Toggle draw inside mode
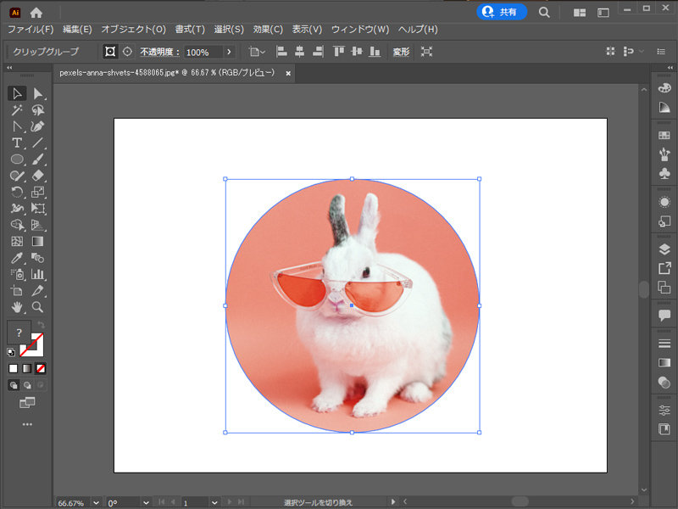678x509 pixels. [39, 385]
